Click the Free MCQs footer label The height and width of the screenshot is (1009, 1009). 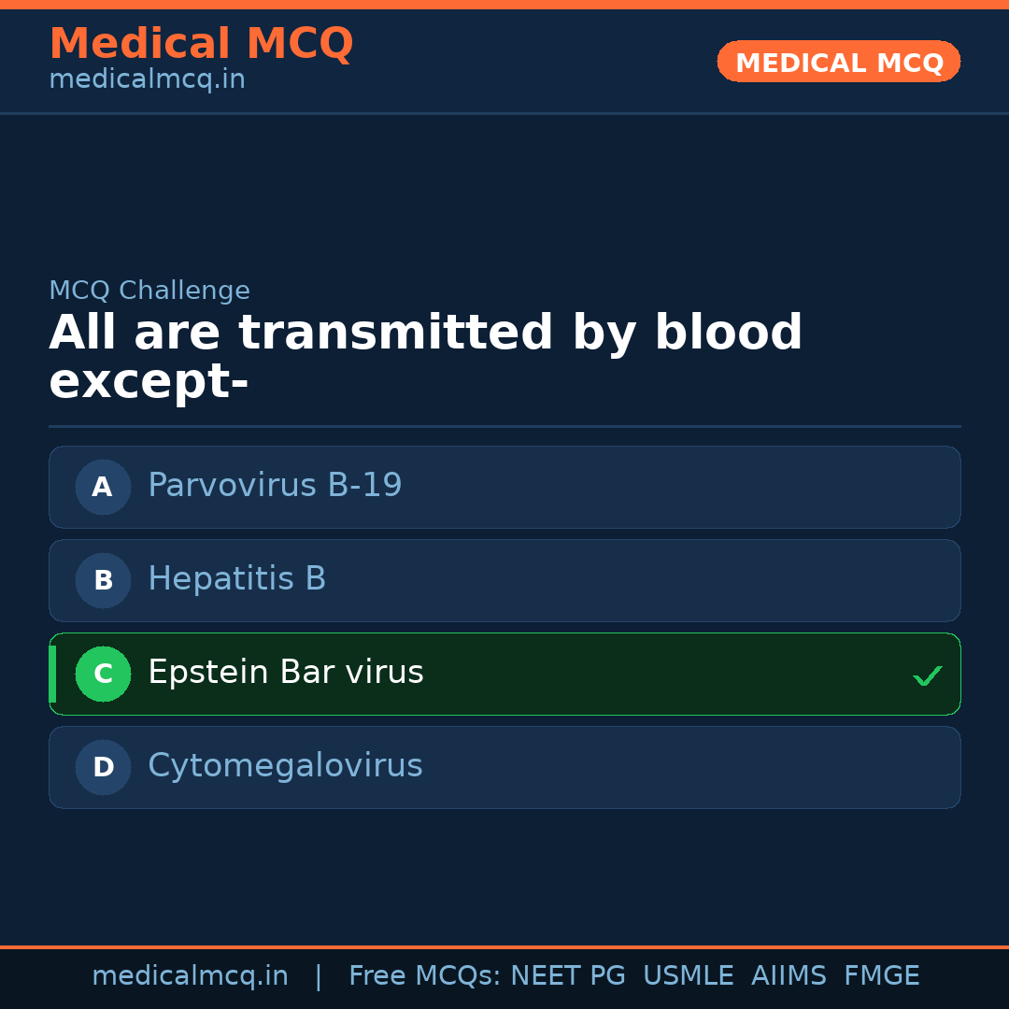point(424,976)
